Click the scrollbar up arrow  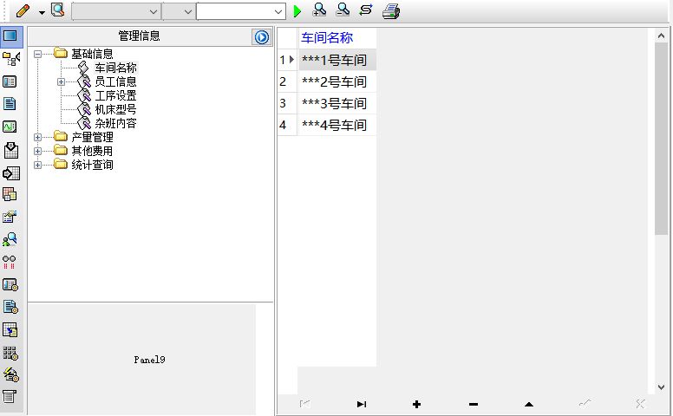point(661,36)
